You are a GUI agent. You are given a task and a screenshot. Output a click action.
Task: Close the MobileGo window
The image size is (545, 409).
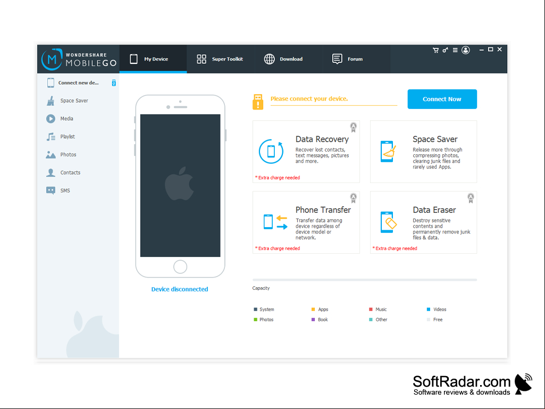[499, 49]
